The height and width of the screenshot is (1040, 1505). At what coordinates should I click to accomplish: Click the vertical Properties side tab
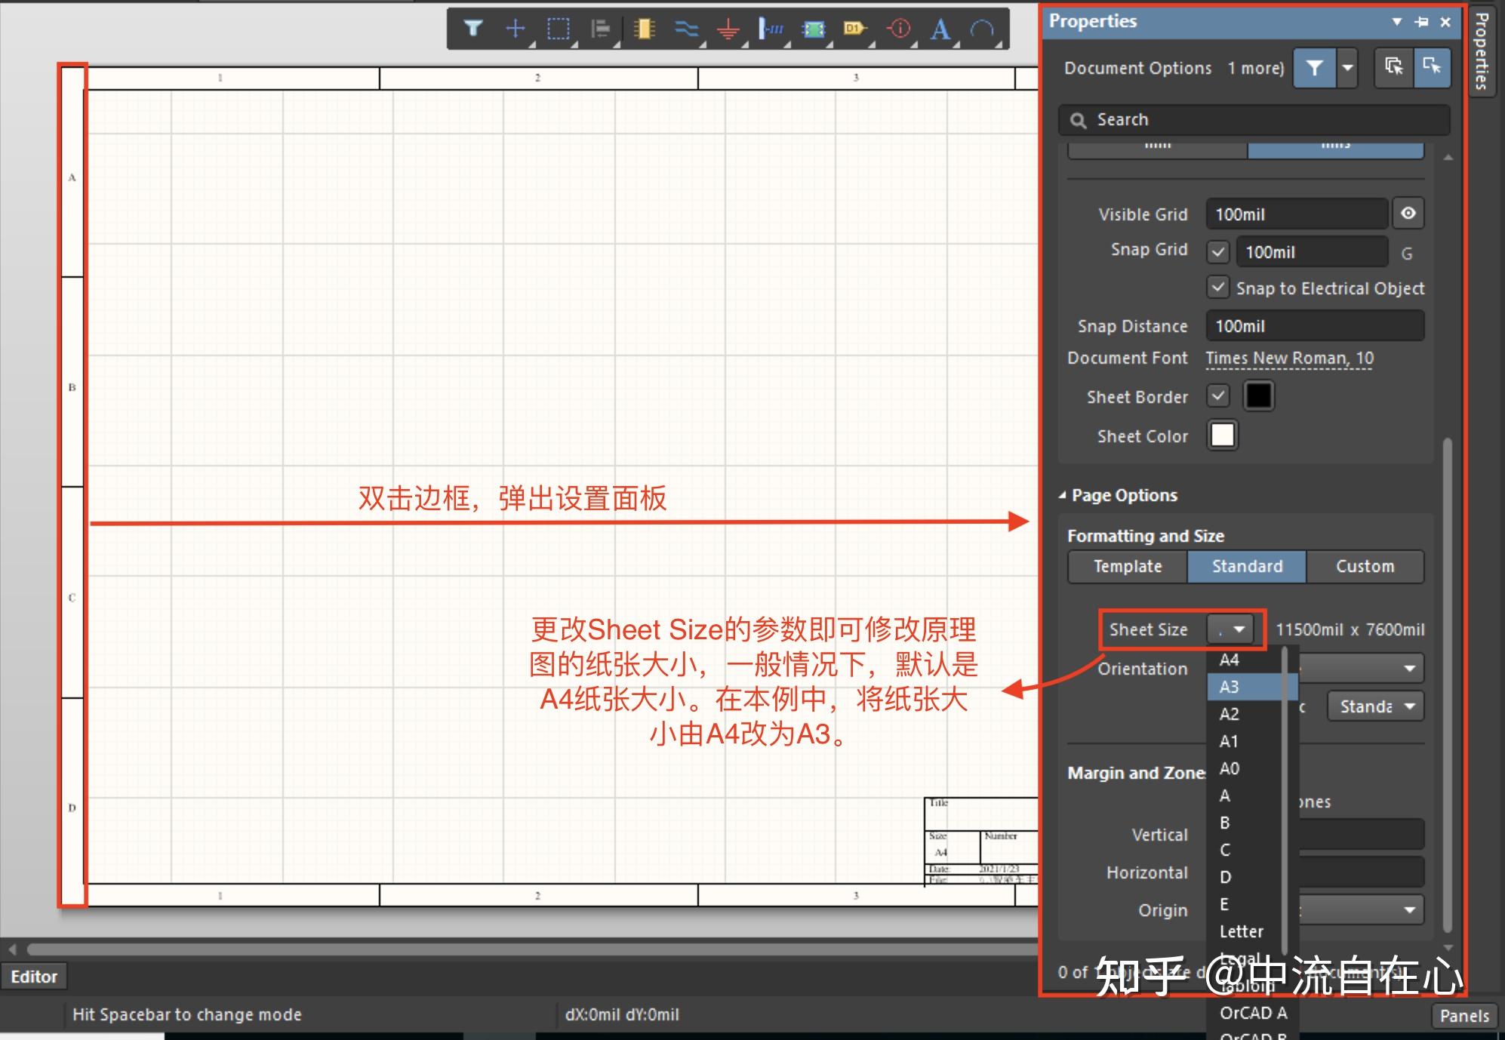[x=1482, y=51]
